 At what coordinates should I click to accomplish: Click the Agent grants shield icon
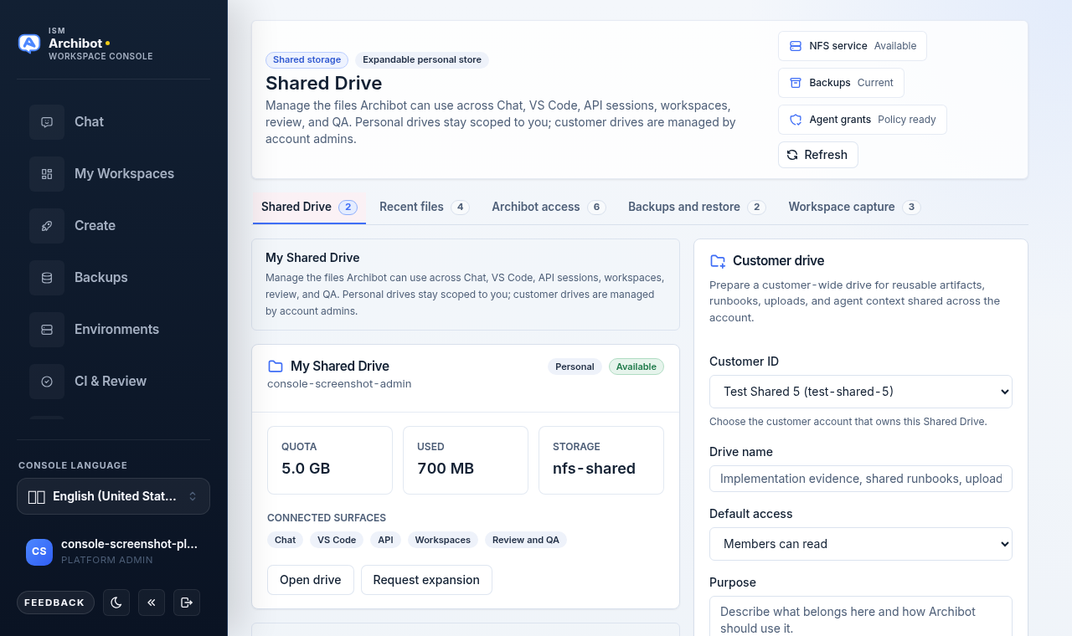(x=796, y=120)
